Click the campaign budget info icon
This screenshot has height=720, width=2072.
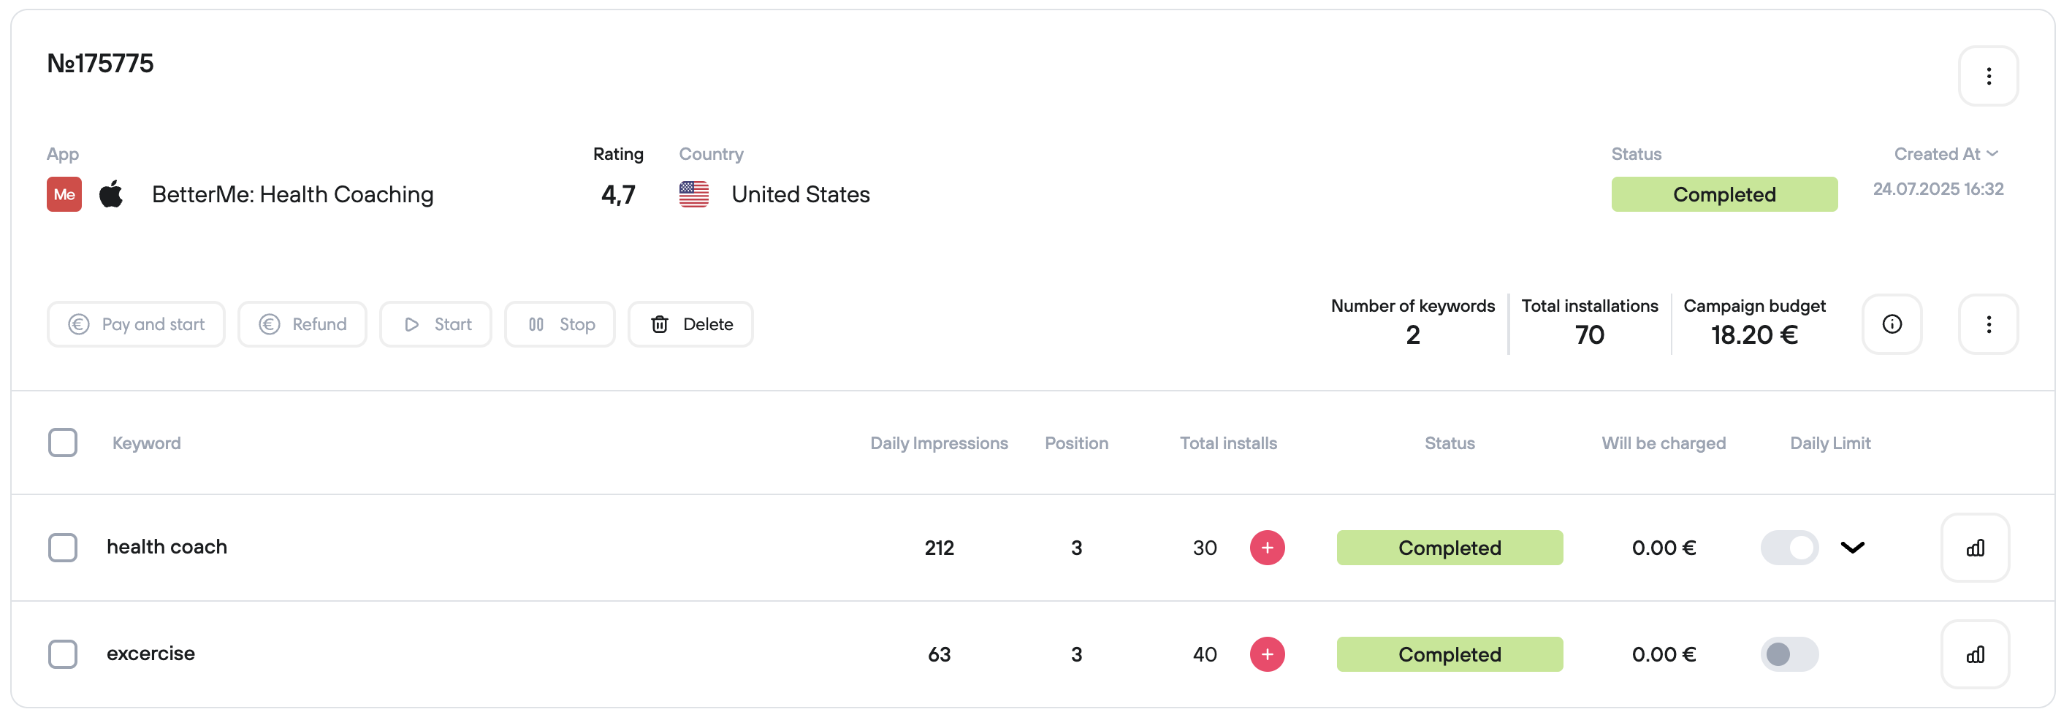click(1891, 323)
